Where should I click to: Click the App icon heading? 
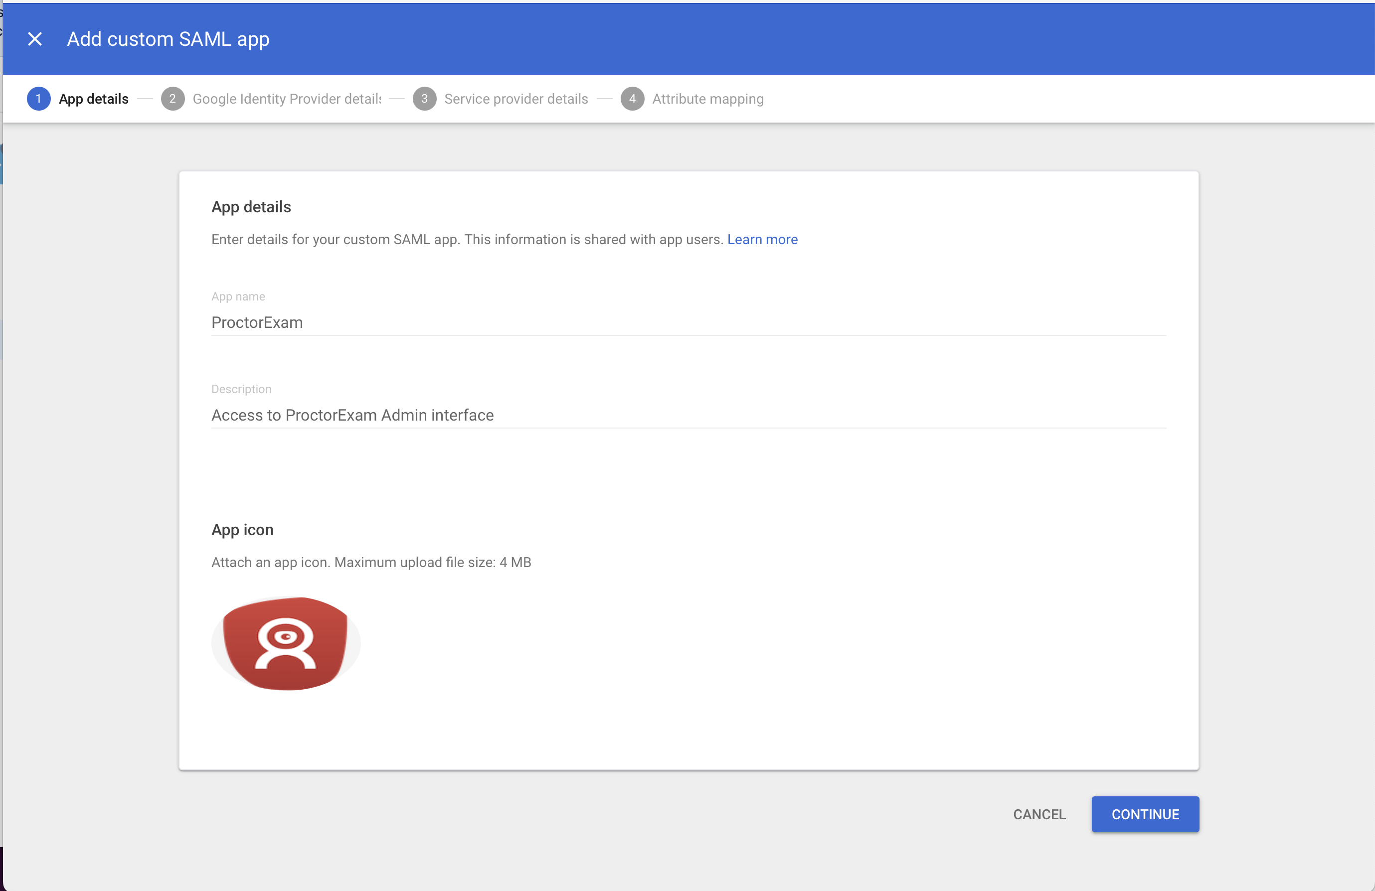243,530
